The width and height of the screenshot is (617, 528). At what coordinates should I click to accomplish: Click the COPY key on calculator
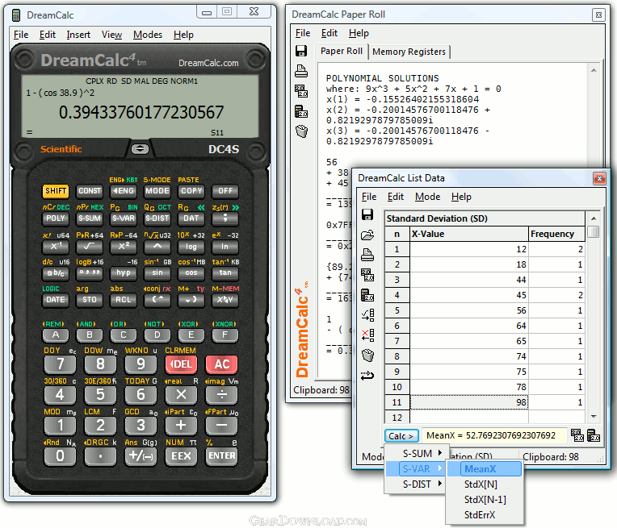[x=191, y=191]
